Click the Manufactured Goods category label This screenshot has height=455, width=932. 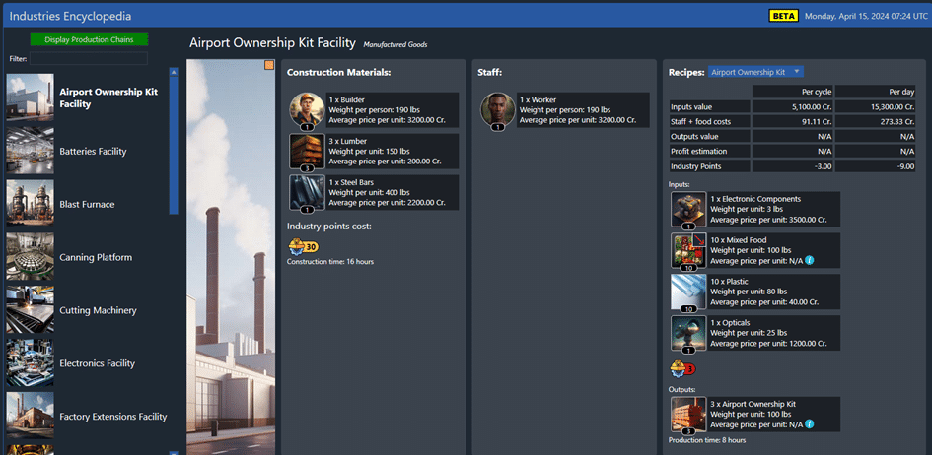coord(395,44)
